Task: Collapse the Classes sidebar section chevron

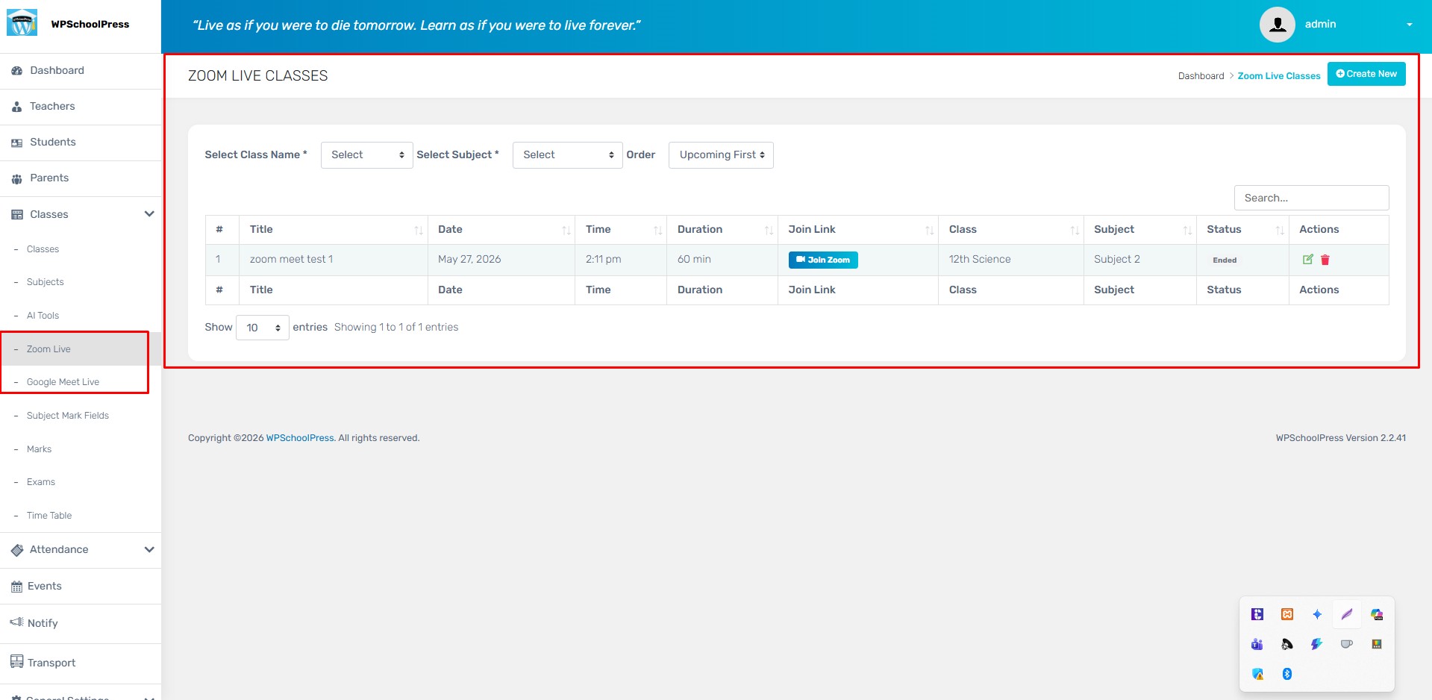Action: click(x=149, y=214)
